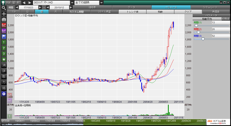Image resolution: width=231 pixels, height=126 pixels.
Task: Click the 力 sidebar icon
Action: pos(4,82)
